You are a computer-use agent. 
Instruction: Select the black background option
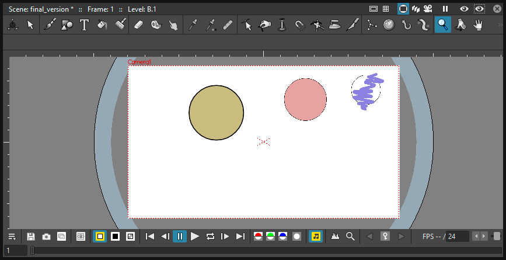tap(115, 237)
